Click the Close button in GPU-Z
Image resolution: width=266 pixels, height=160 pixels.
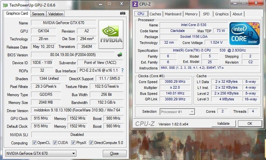[x=115, y=153]
